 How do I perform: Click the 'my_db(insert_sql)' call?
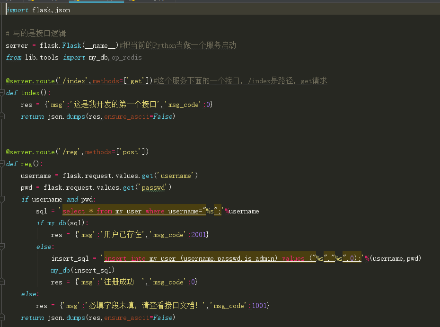click(x=82, y=270)
